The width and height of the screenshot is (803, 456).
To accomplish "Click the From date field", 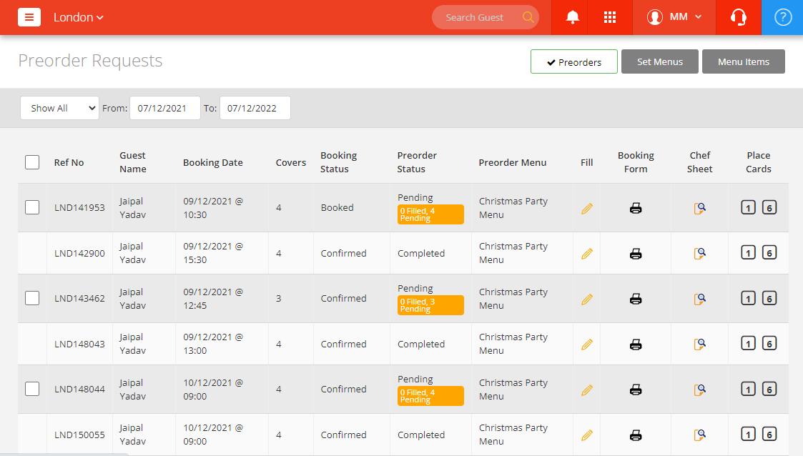I will click(164, 108).
